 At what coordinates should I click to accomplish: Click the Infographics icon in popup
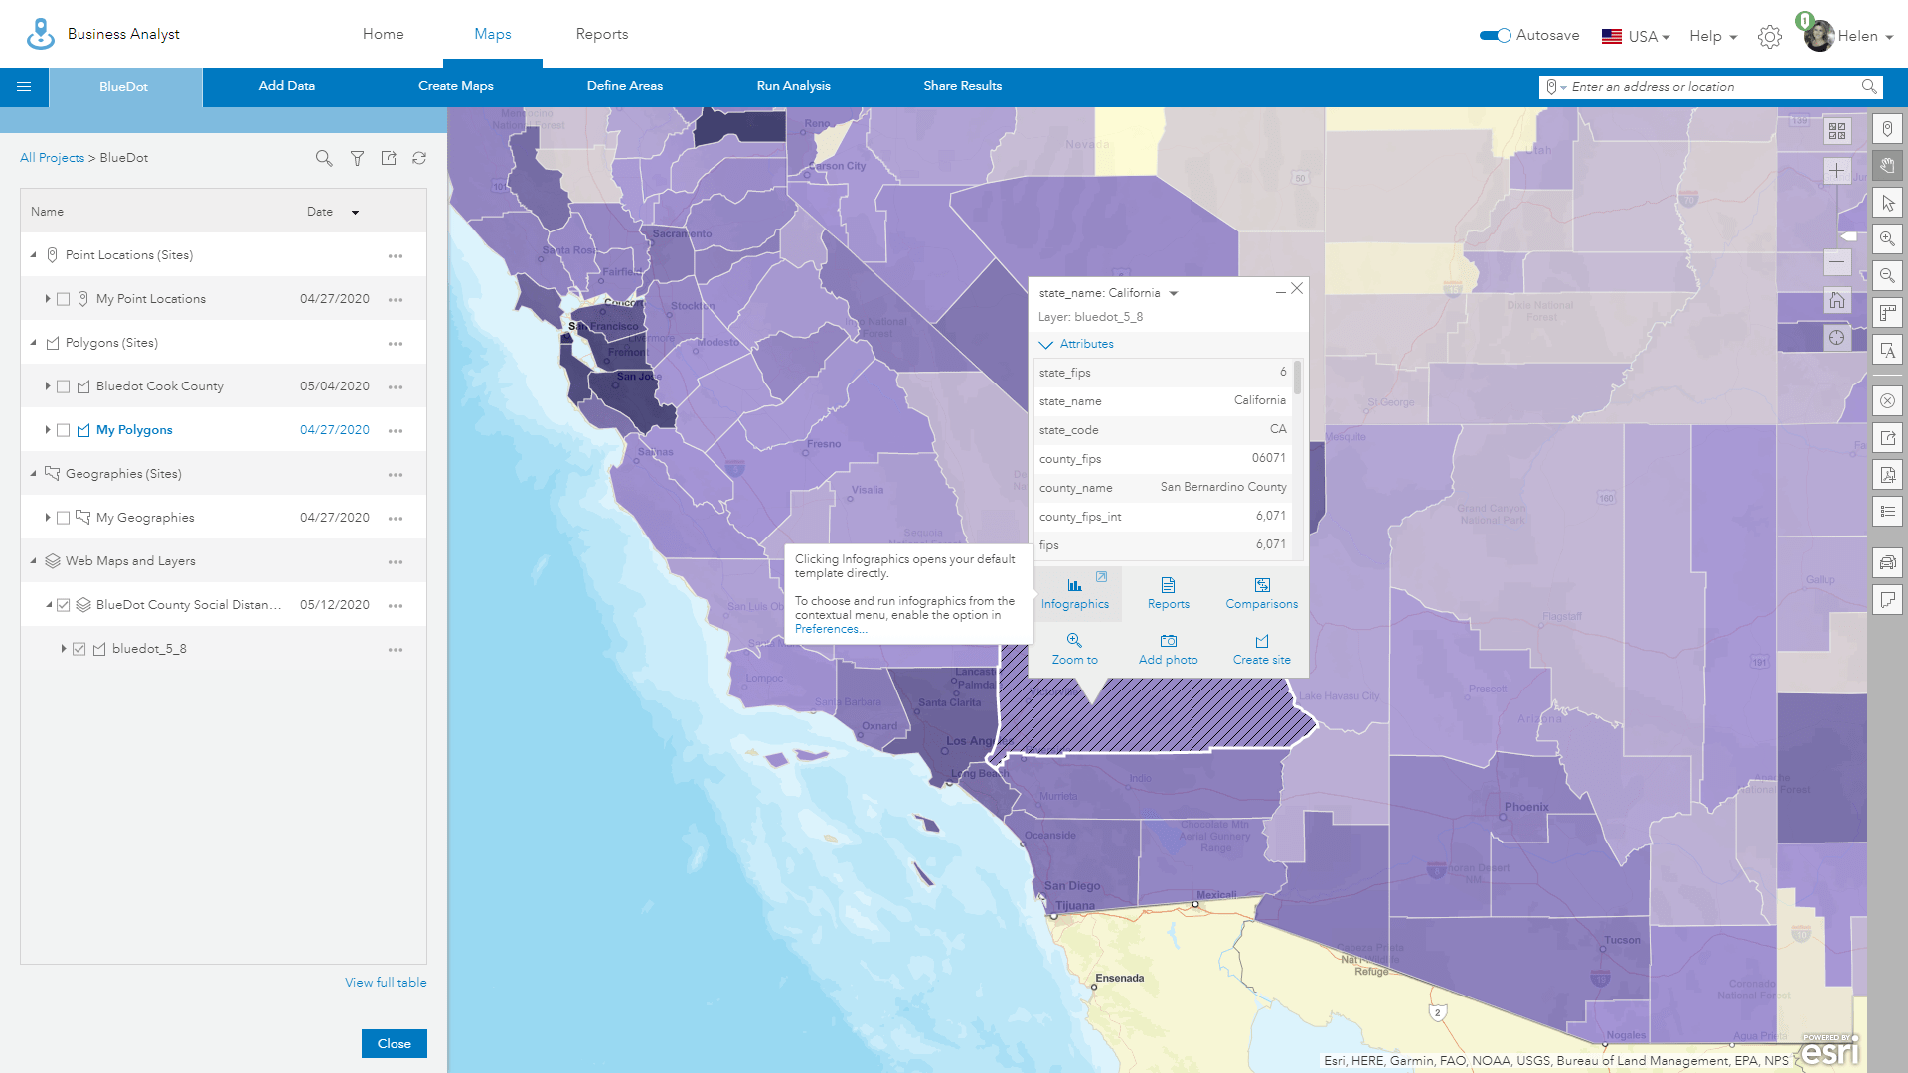[1074, 586]
